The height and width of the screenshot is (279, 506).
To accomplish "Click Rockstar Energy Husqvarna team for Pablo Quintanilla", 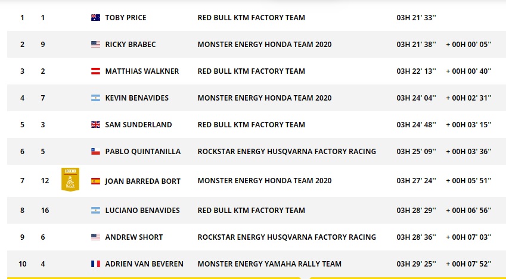I will [287, 152].
